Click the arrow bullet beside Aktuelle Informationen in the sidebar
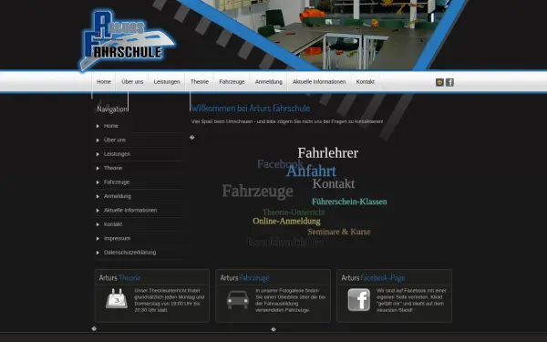 (98, 211)
